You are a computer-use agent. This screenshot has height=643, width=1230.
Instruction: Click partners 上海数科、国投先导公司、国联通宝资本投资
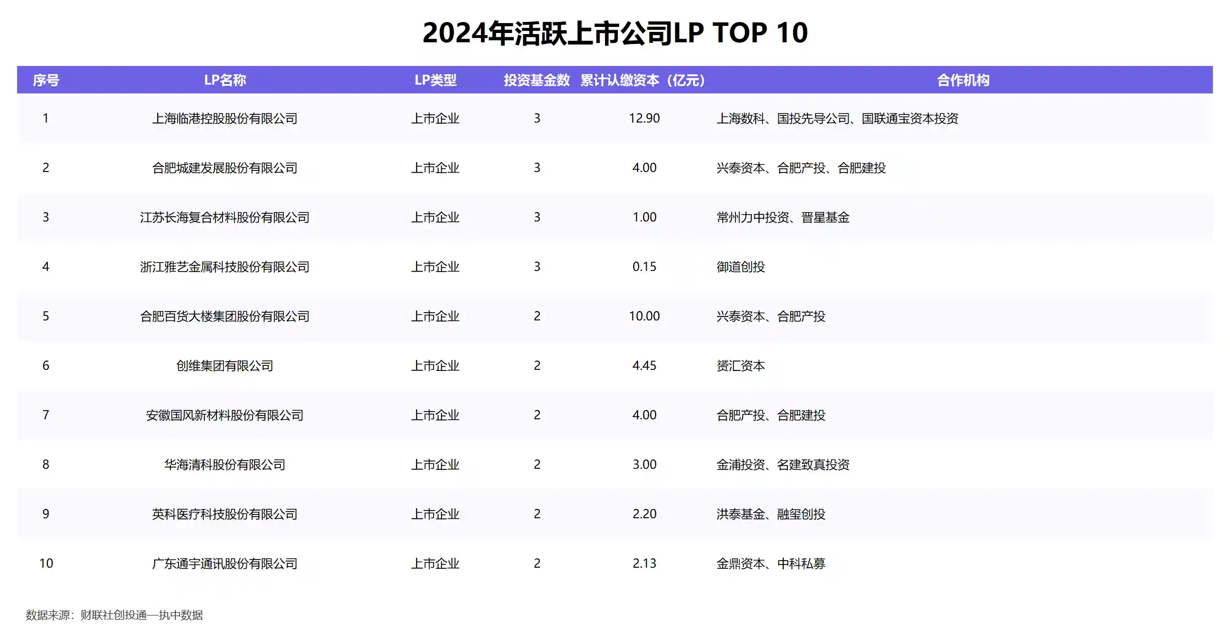click(837, 118)
